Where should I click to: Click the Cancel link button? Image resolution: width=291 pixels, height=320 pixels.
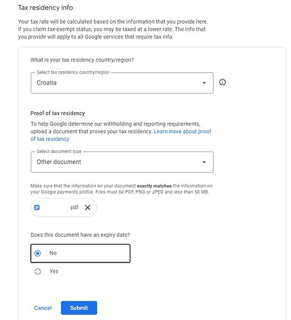click(x=43, y=308)
